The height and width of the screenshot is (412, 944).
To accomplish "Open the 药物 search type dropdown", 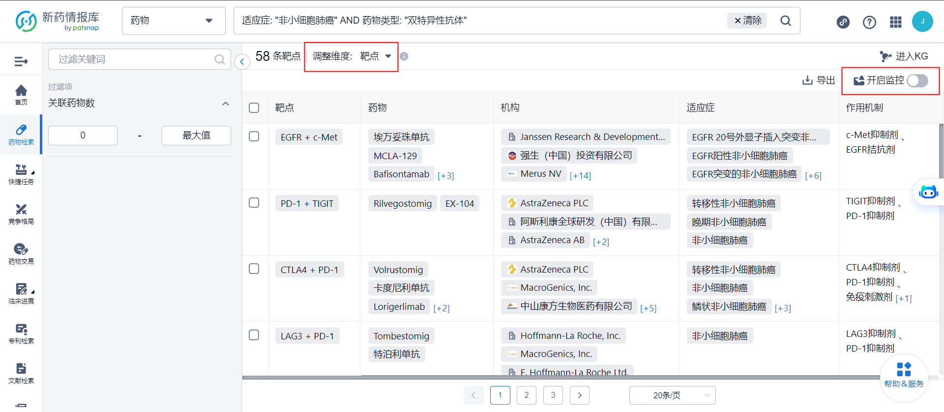I will [x=174, y=21].
